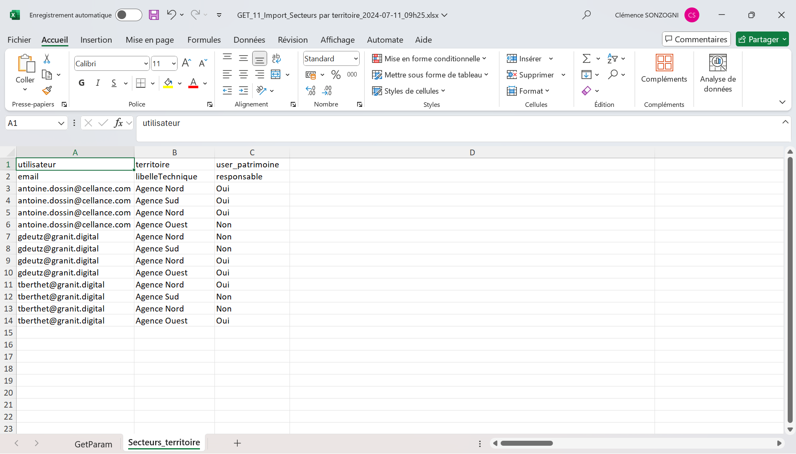Toggle italic formatting

[97, 83]
